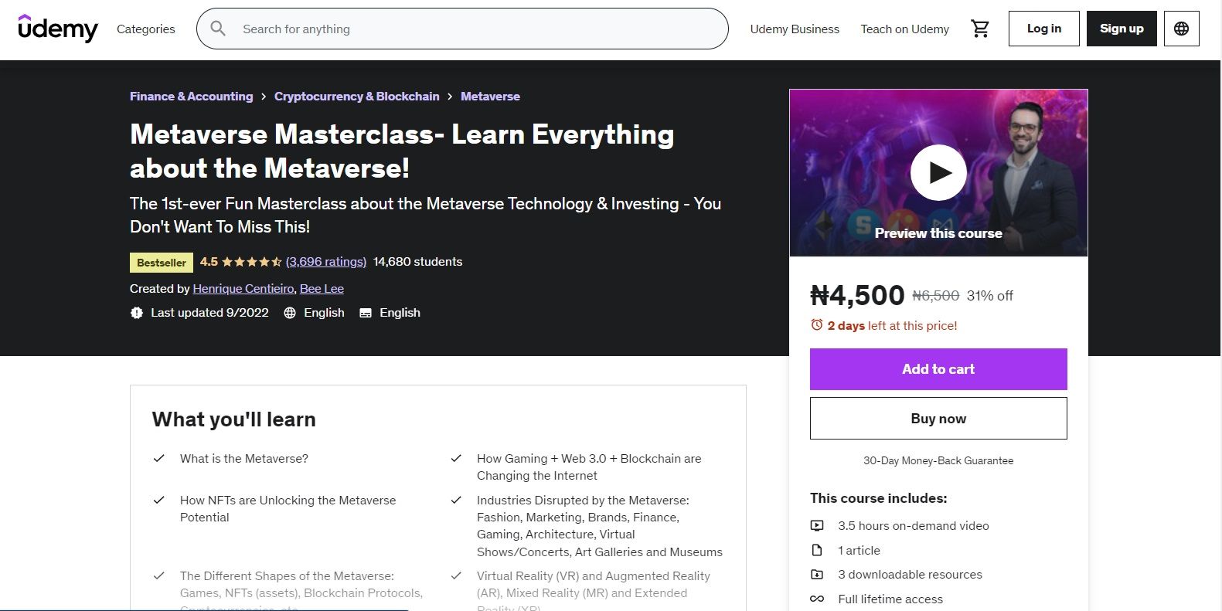Play the course preview video
Viewport: 1222px width, 611px height.
pyautogui.click(x=938, y=172)
